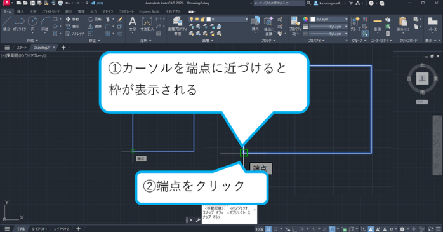Viewport: 443px width, 232px height.
Task: Click the kazumaprunf account button
Action: [x=329, y=3]
